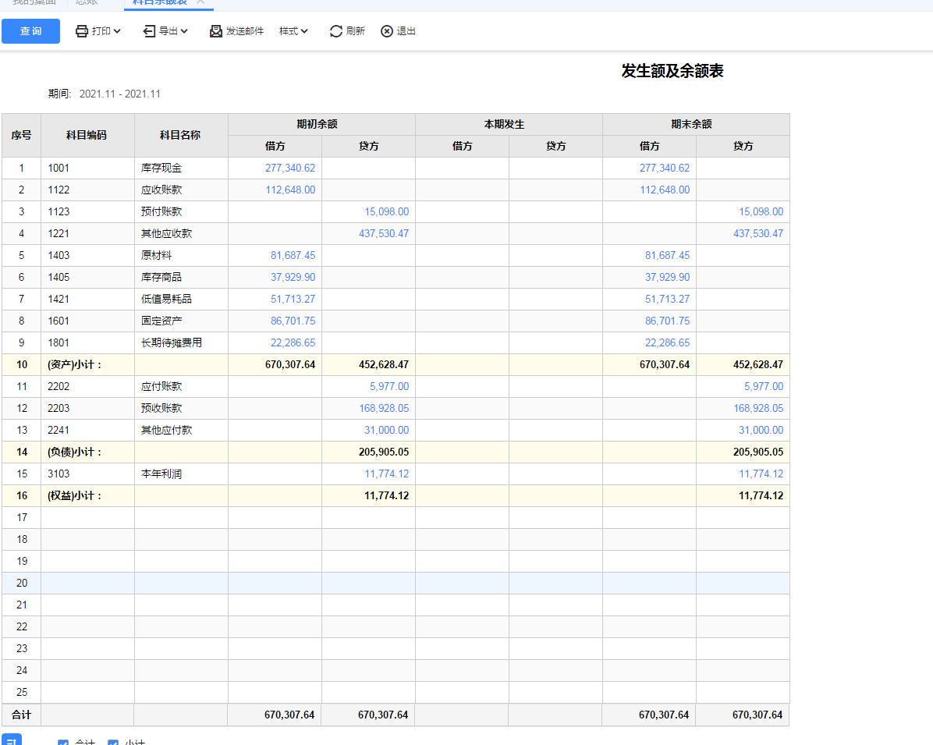The height and width of the screenshot is (745, 933).
Task: Click account code 3103
Action: (59, 474)
